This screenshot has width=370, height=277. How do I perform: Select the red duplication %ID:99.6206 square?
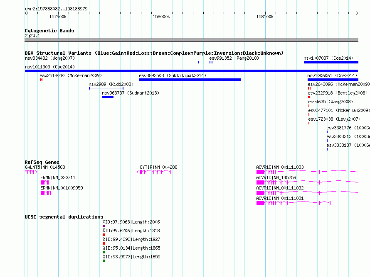coord(104,235)
